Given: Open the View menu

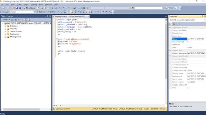Looking at the screenshot, I should point(13,4).
